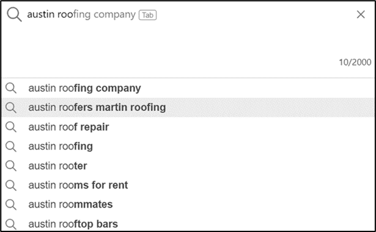This screenshot has height=232, width=376.
Task: Click magnifier icon beside austin rooter
Action: (x=11, y=166)
